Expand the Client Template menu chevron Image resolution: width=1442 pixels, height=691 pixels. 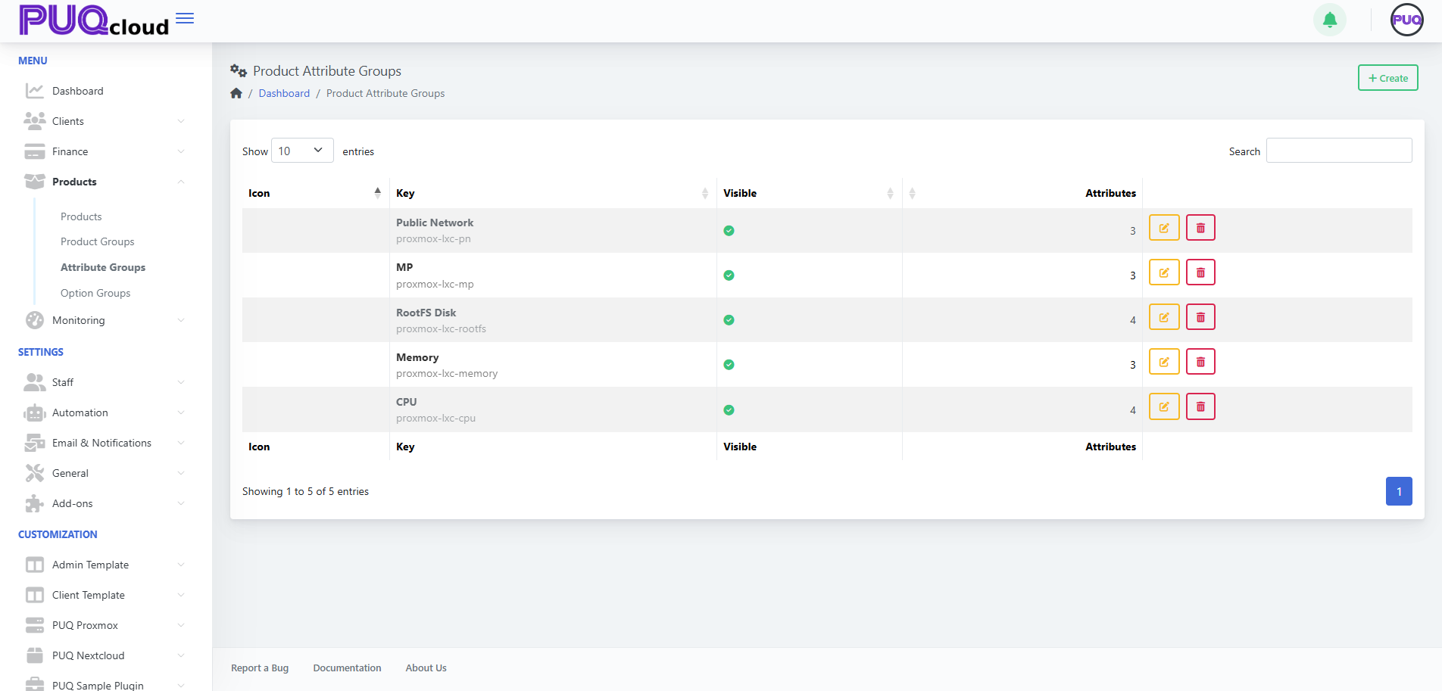[x=181, y=595]
